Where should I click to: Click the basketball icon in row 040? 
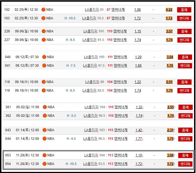(x=44, y=57)
